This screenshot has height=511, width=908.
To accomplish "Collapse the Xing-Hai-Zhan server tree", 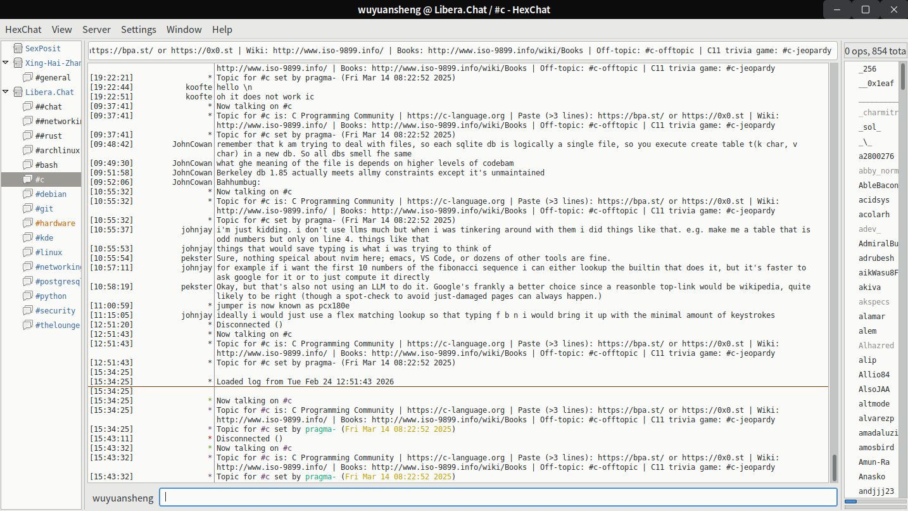I will [6, 63].
